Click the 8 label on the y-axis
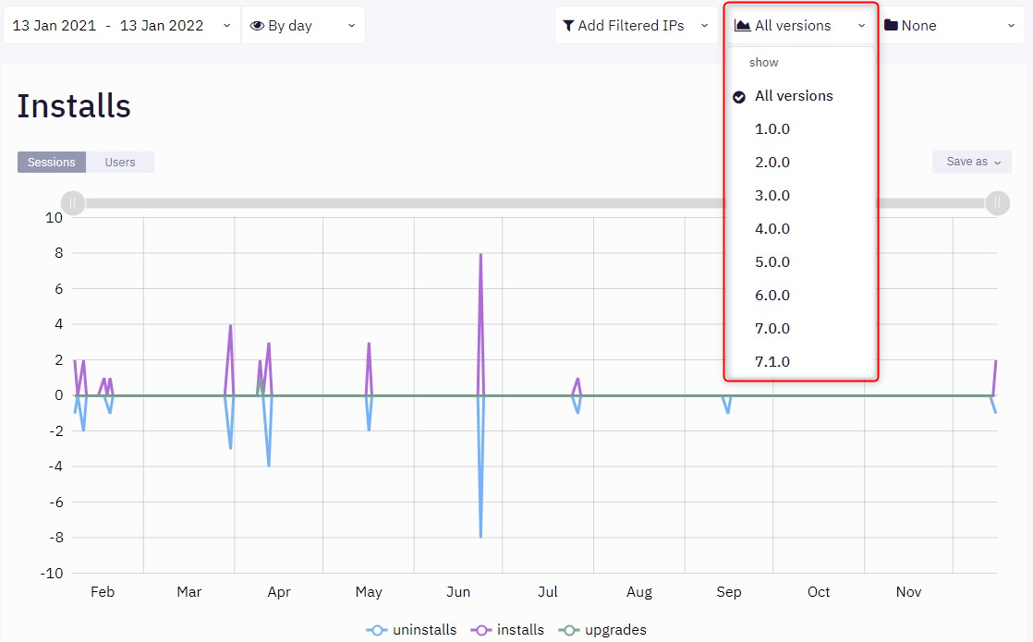The image size is (1033, 642). (59, 253)
